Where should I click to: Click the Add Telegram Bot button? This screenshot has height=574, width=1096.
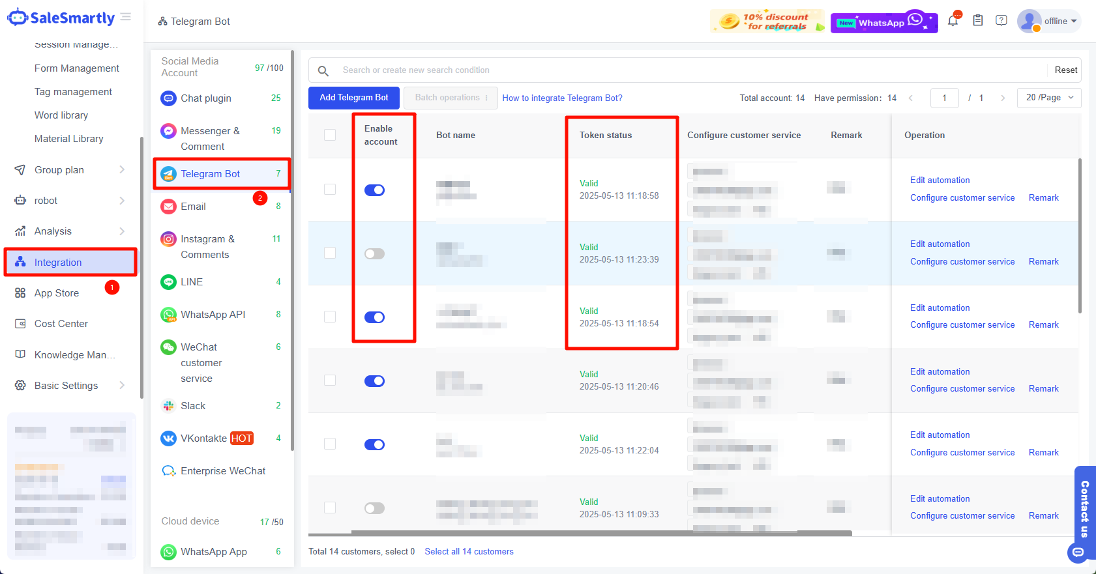[x=354, y=98]
